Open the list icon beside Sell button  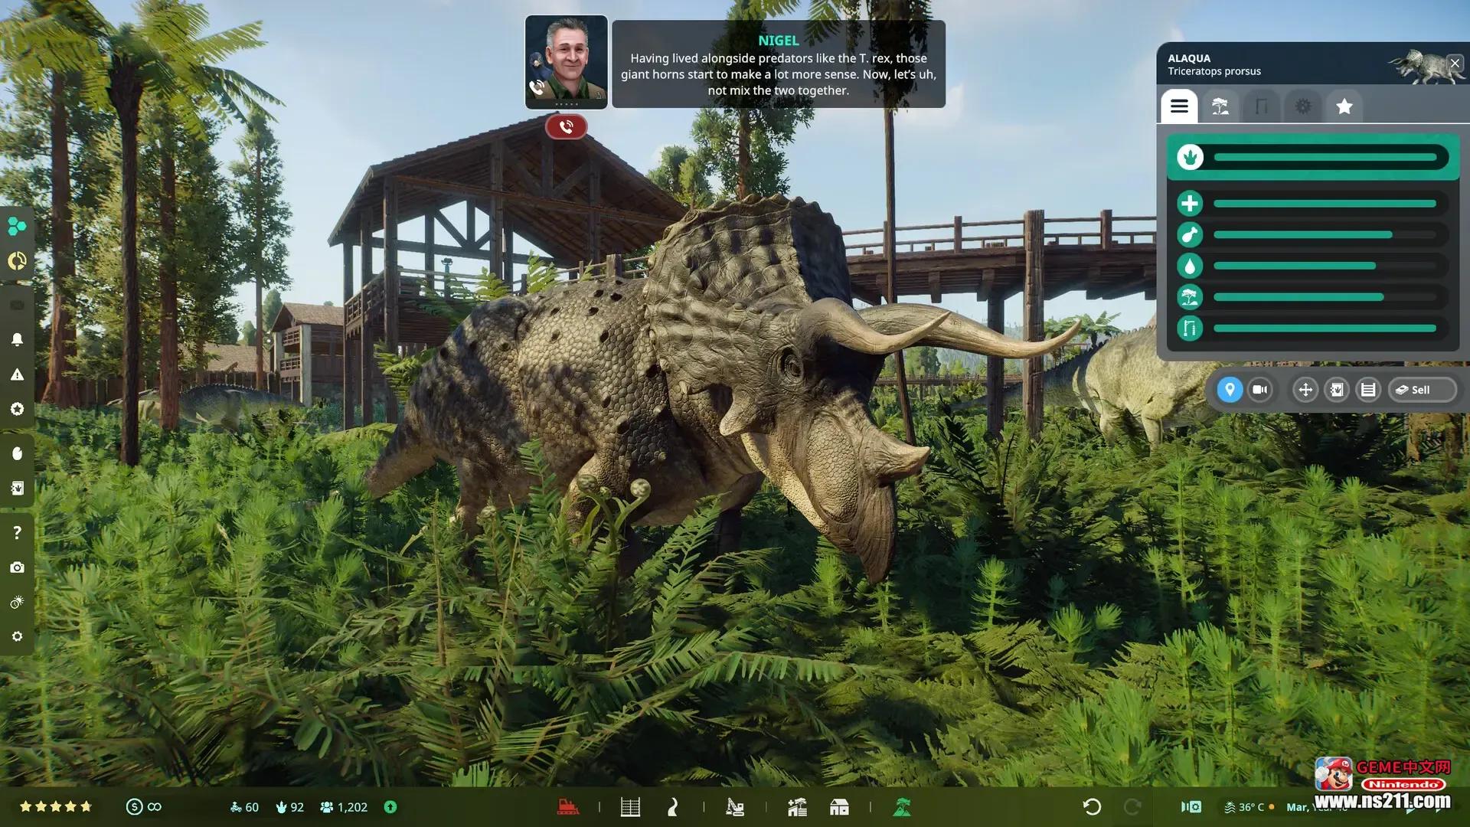pyautogui.click(x=1368, y=390)
